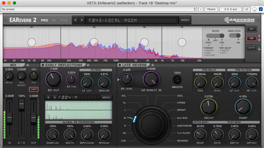264x148 pixels.
Task: Toggle the plugin bypass checkbox
Action: 261,9
